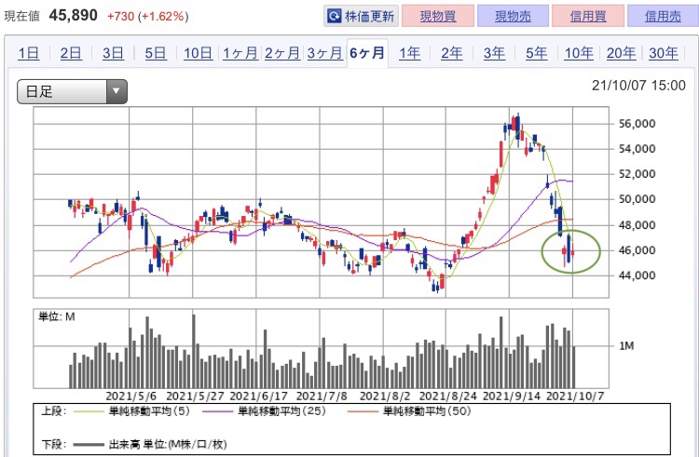This screenshot has height=457, width=699.
Task: Open the 現物買 spot buy link
Action: click(437, 17)
